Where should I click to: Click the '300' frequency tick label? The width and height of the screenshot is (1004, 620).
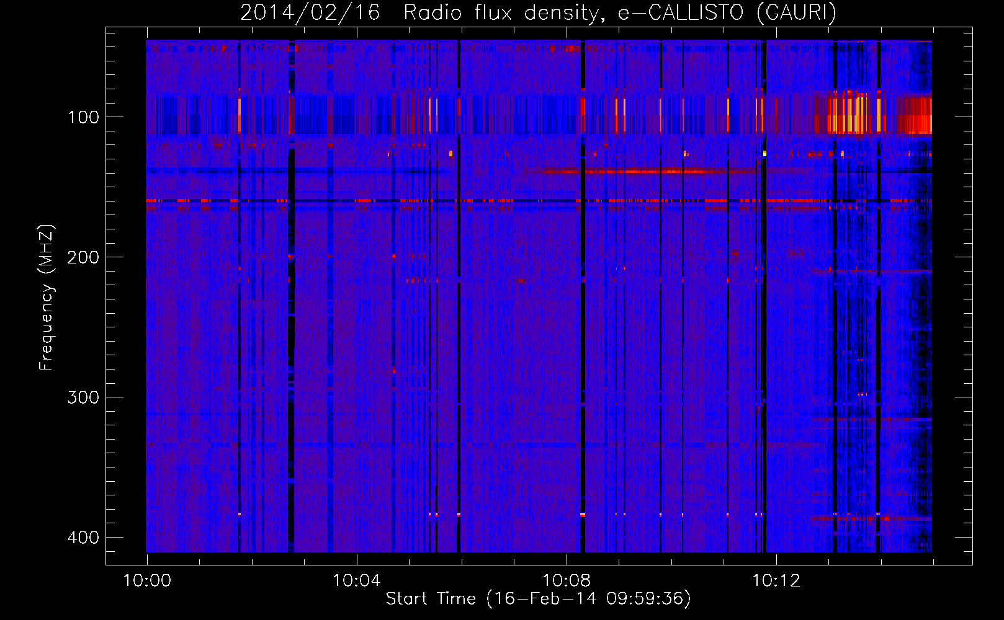(x=83, y=397)
